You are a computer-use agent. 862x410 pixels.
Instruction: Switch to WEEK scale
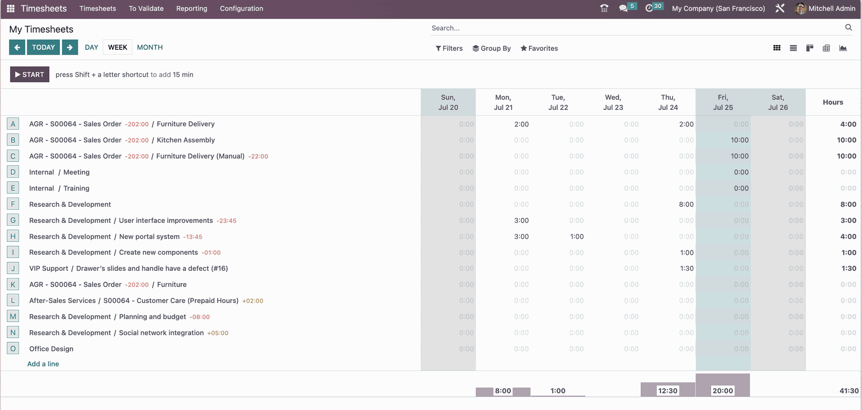pos(118,47)
